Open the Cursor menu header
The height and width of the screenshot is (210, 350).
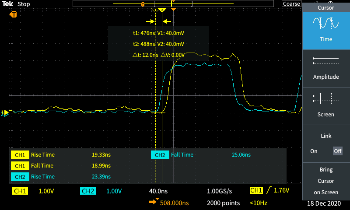pos(325,8)
